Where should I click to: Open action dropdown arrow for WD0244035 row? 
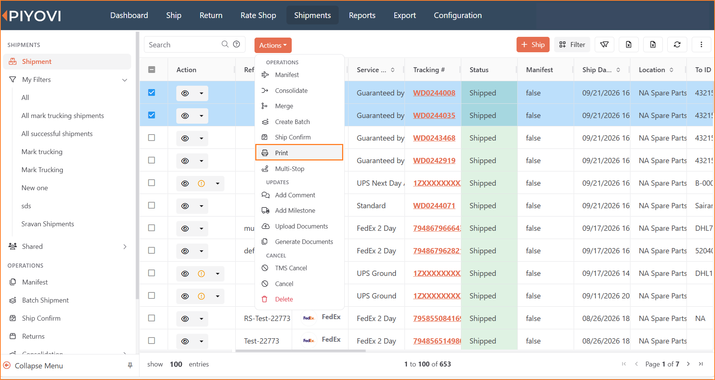[x=201, y=116]
